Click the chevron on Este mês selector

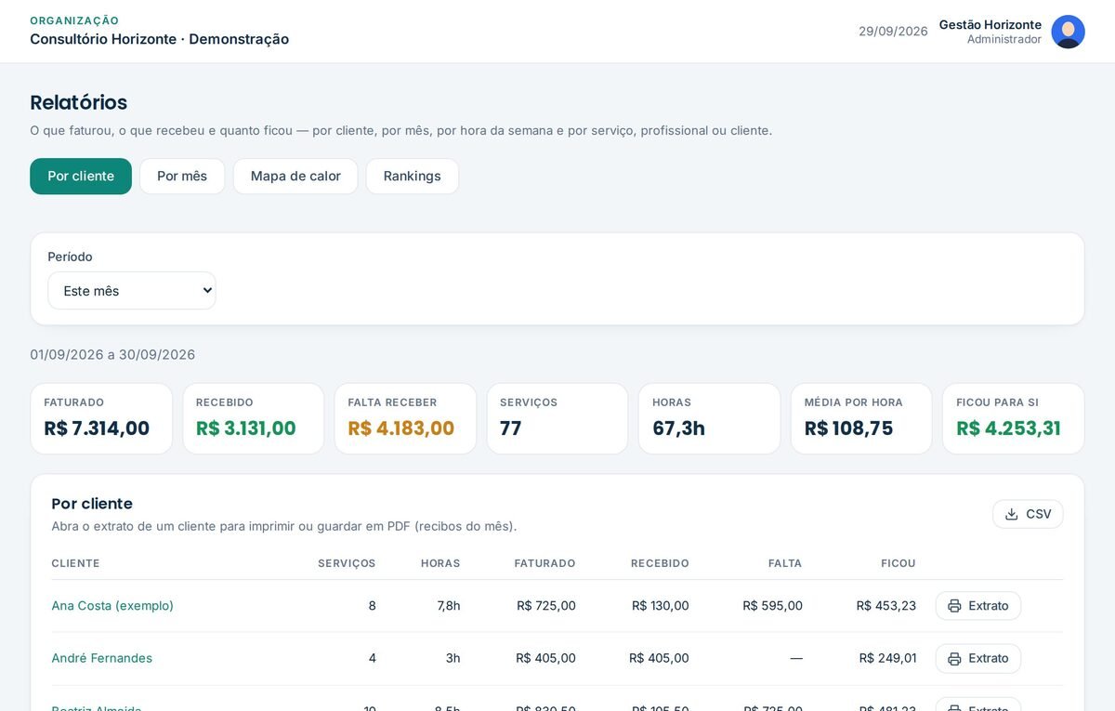[207, 291]
